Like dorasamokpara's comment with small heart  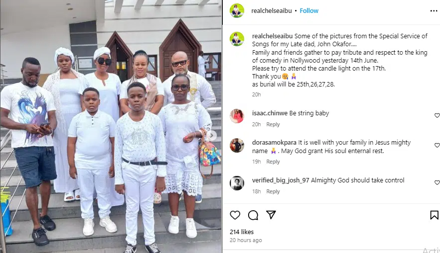[437, 145]
